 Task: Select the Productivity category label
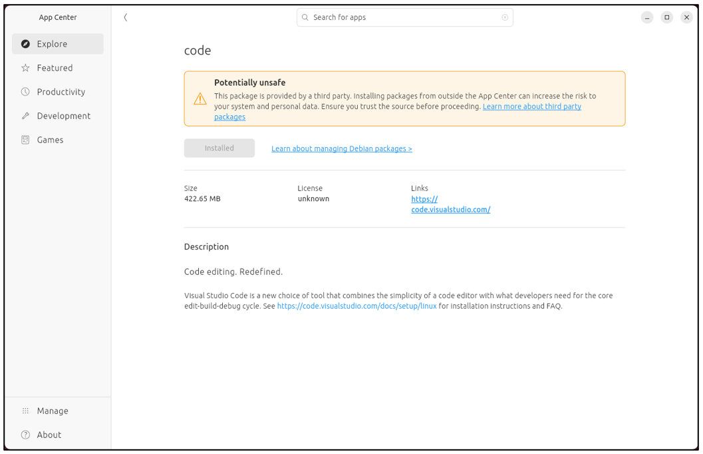pyautogui.click(x=61, y=91)
